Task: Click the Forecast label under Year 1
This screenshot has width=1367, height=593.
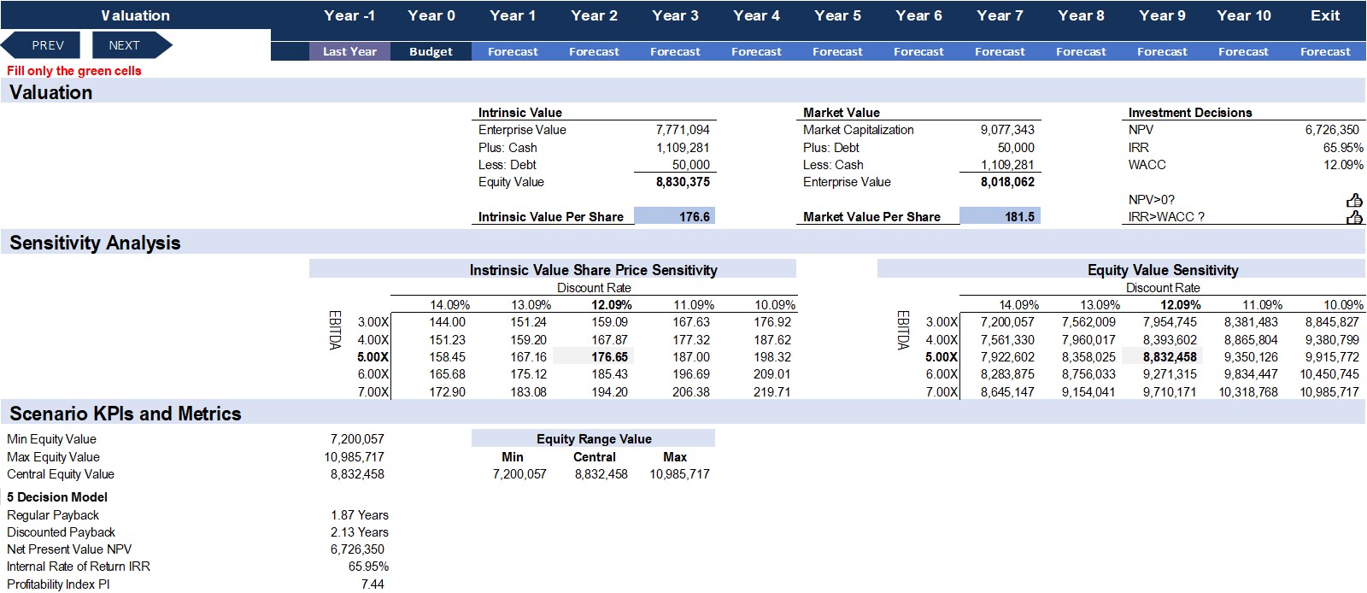Action: point(513,51)
